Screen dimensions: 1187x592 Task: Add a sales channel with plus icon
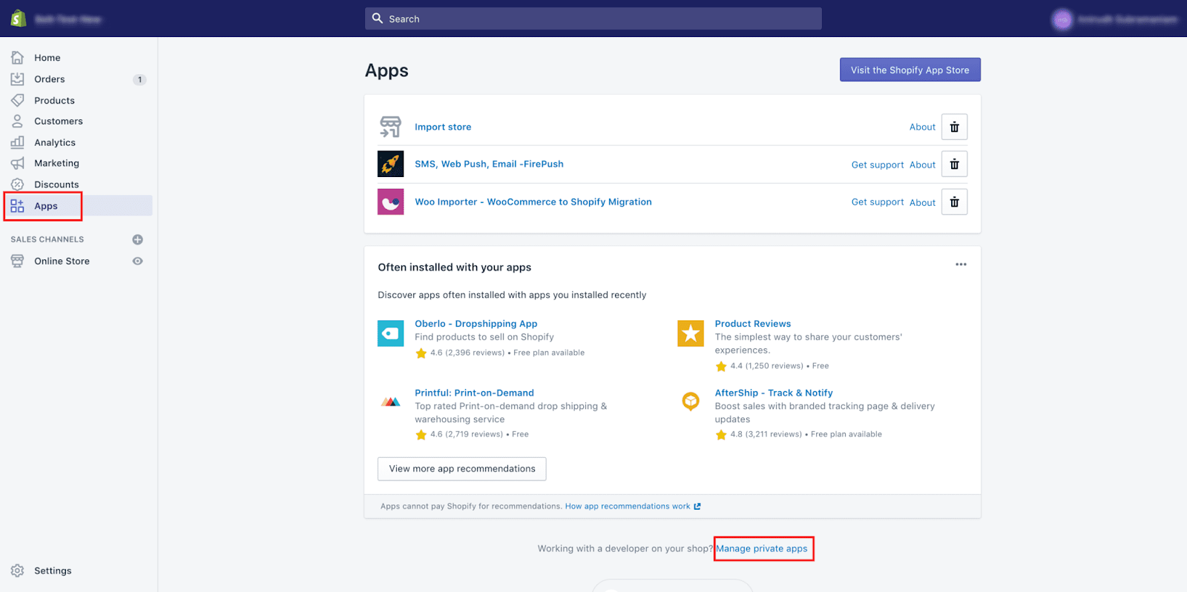(x=137, y=239)
